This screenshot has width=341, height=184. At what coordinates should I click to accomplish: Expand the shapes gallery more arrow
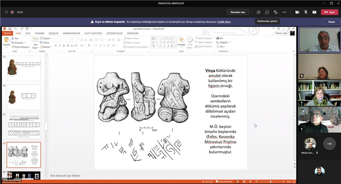click(176, 46)
